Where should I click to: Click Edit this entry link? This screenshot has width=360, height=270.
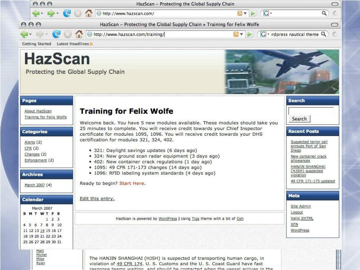(97, 198)
